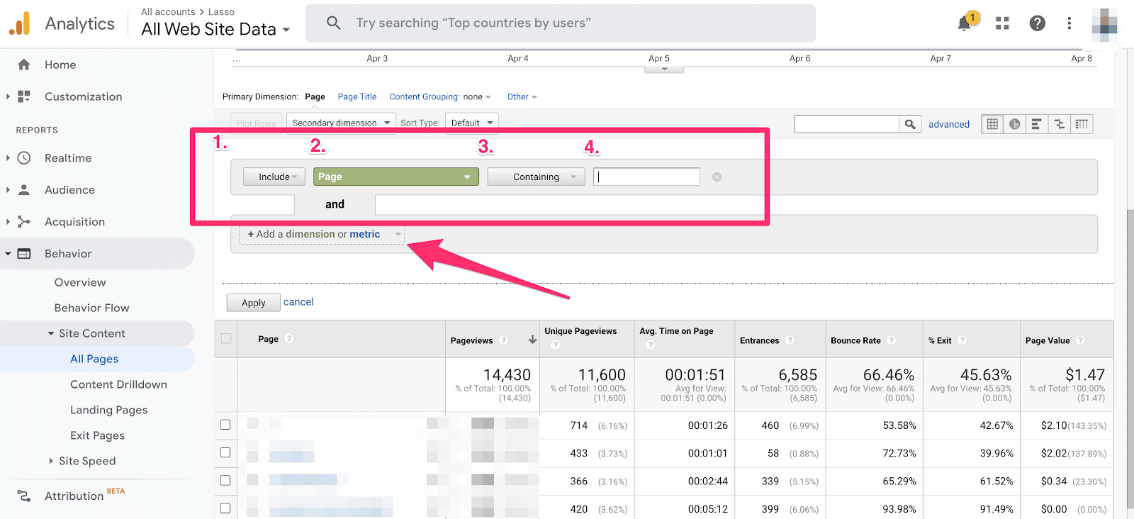Check the row with 433 pageviews
Viewport: 1134px width, 519px height.
[225, 452]
